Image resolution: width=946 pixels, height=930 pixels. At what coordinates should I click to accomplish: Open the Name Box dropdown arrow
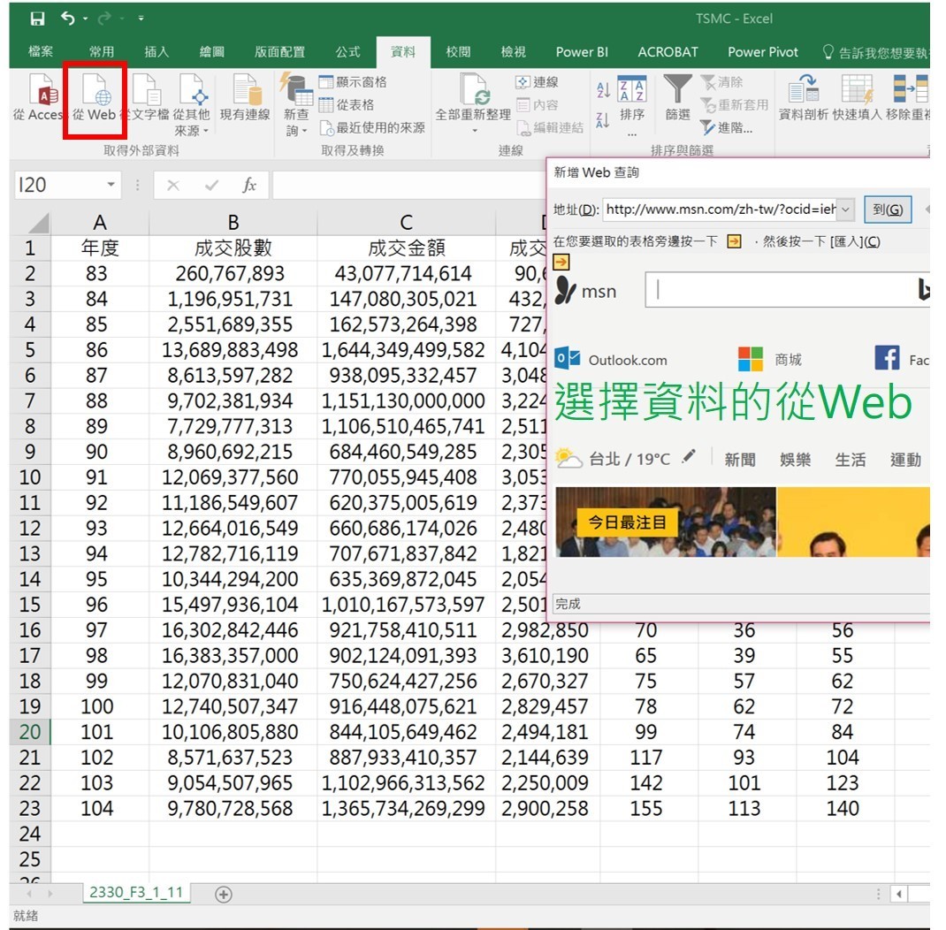click(111, 185)
